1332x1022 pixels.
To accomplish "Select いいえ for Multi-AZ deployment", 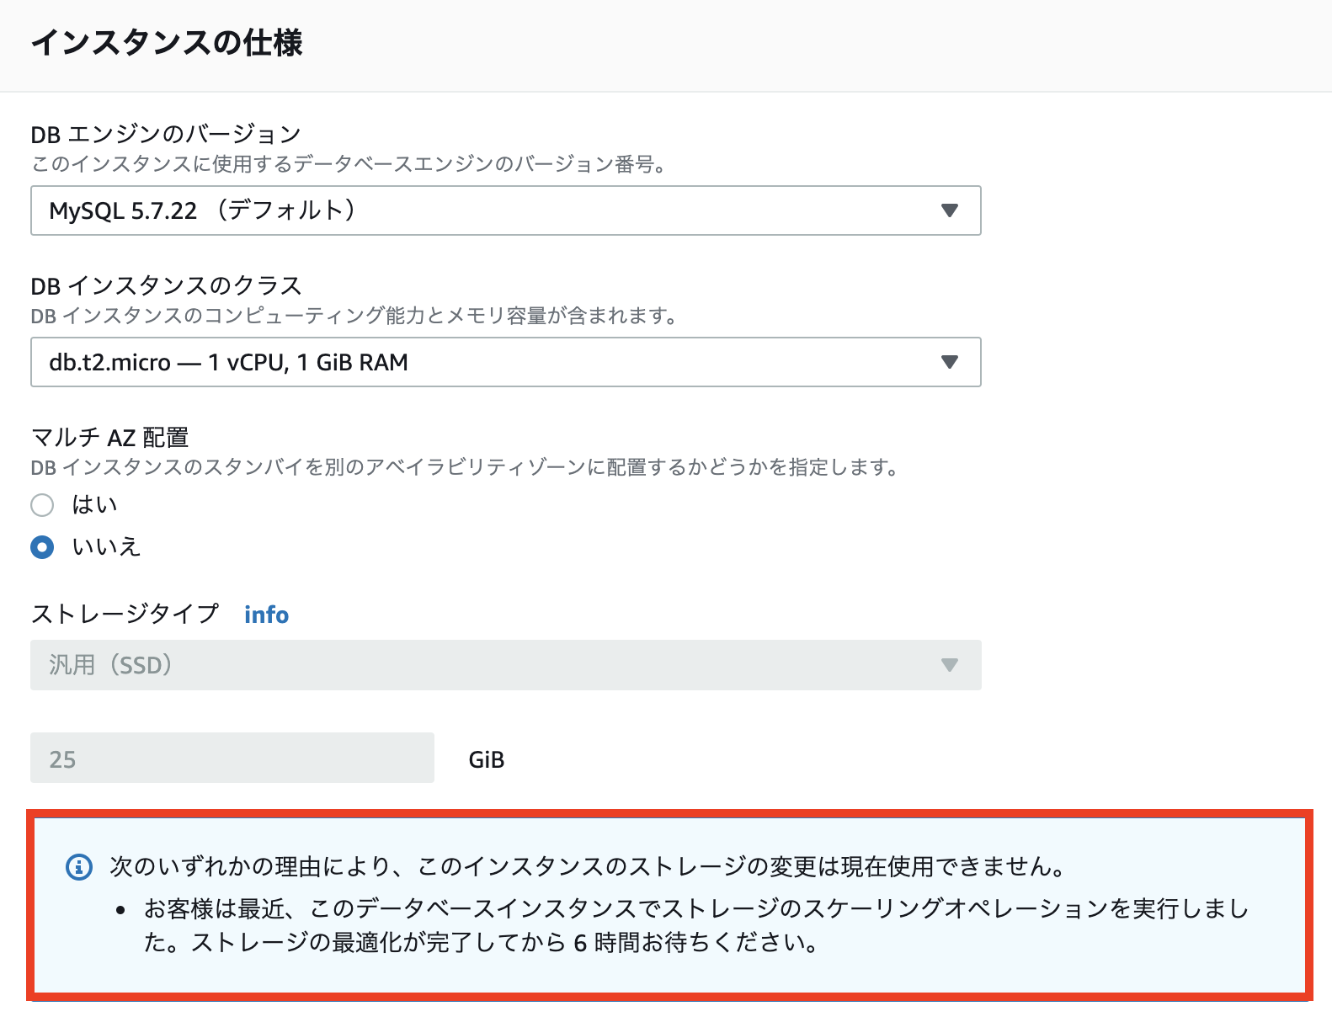I will coord(42,547).
